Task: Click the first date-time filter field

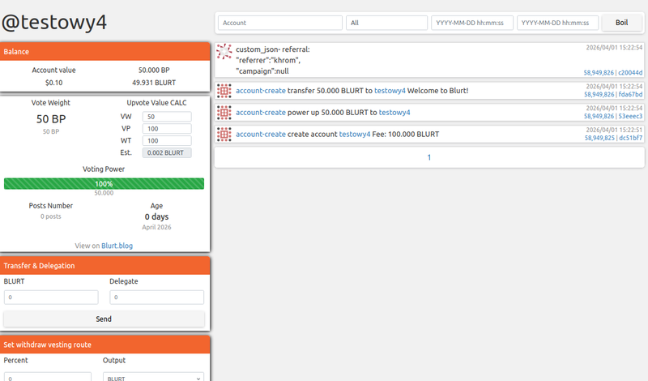Action: click(472, 23)
